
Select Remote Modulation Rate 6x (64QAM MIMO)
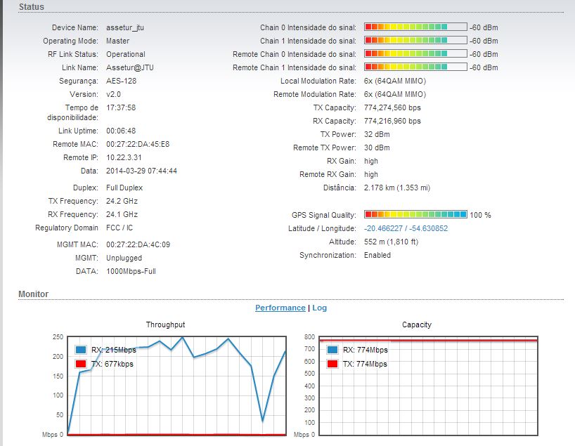(395, 94)
